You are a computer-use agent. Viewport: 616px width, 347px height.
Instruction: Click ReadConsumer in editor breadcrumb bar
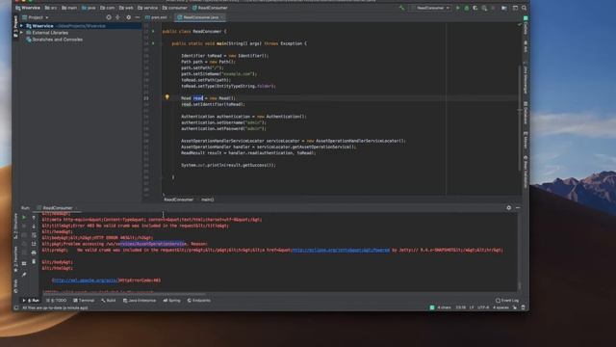coord(178,200)
